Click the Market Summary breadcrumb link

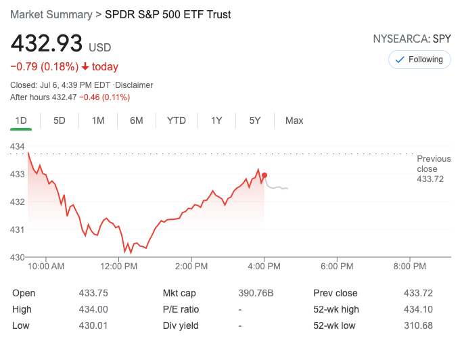pos(51,14)
